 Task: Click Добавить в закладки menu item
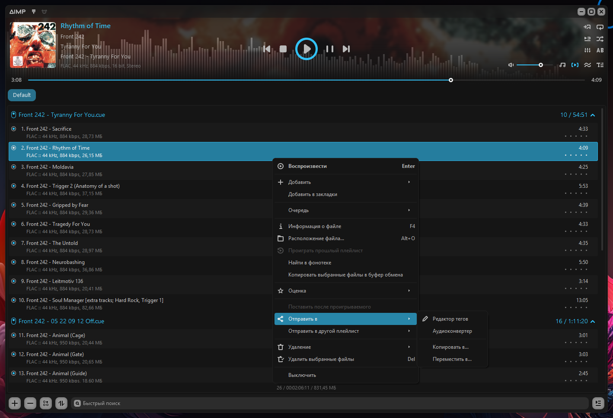(x=346, y=194)
